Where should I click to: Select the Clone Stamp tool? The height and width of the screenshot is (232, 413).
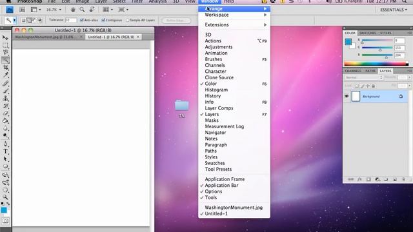tap(5, 99)
